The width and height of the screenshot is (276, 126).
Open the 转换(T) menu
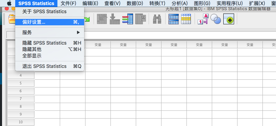click(157, 3)
